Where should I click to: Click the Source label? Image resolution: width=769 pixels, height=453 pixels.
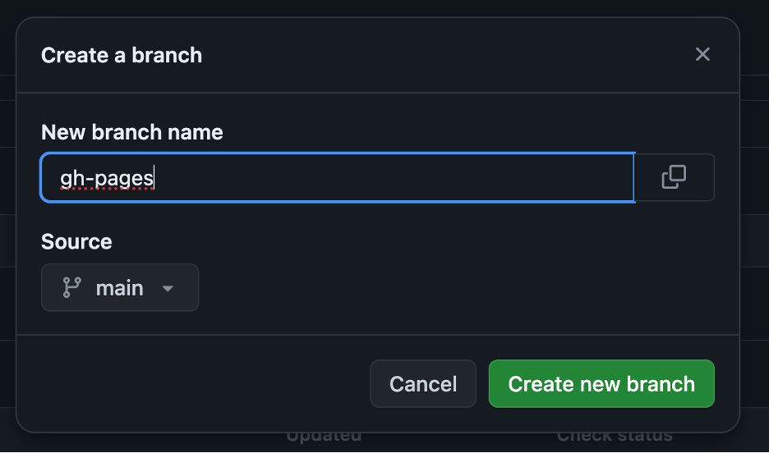point(76,242)
